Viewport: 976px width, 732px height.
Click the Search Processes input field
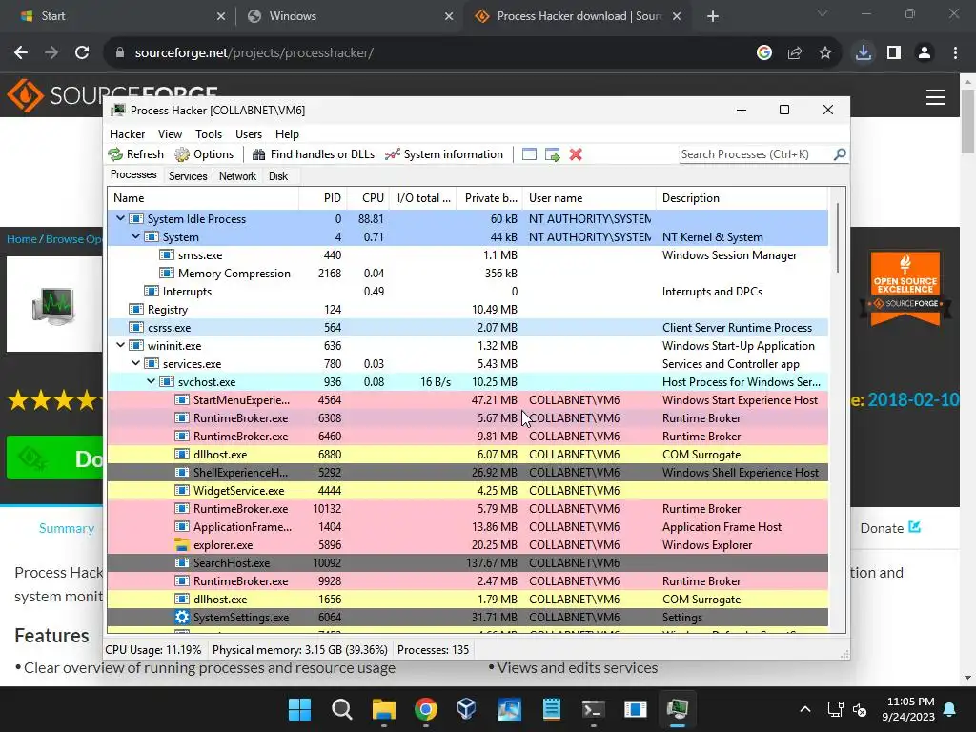pyautogui.click(x=756, y=154)
